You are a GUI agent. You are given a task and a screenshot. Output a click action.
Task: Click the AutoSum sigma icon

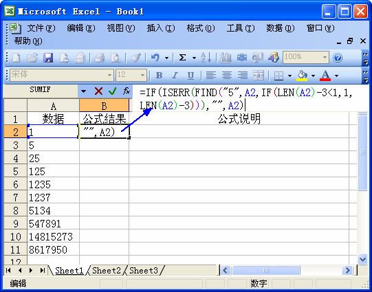(182, 58)
